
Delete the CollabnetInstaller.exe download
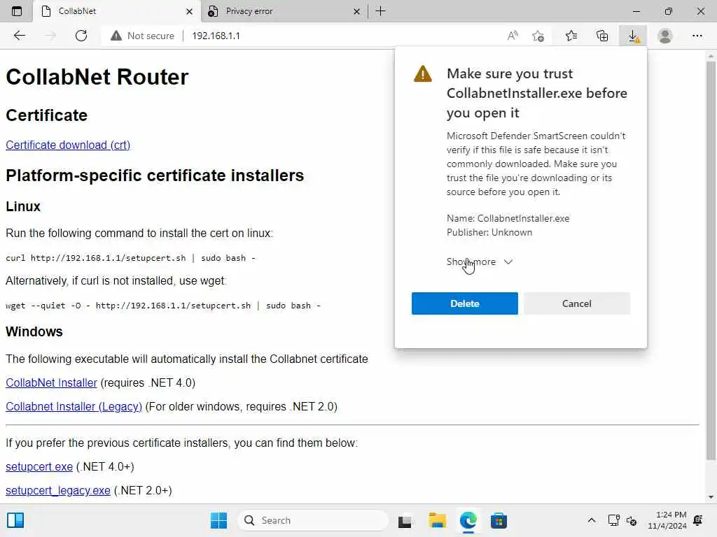tap(465, 303)
